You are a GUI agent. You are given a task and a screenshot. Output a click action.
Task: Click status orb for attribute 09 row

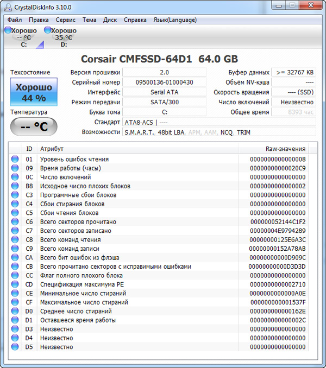pos(15,168)
